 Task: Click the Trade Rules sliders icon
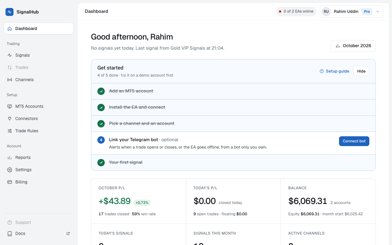click(x=9, y=131)
